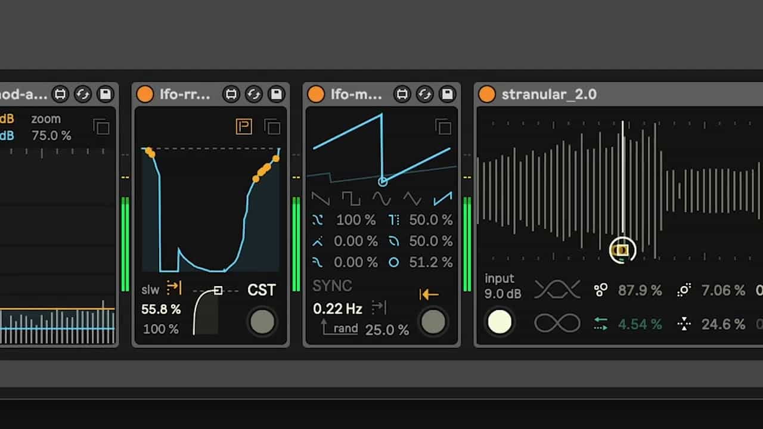Image resolution: width=763 pixels, height=429 pixels.
Task: Select the ramp-up sawtooth waveform
Action: (443, 198)
